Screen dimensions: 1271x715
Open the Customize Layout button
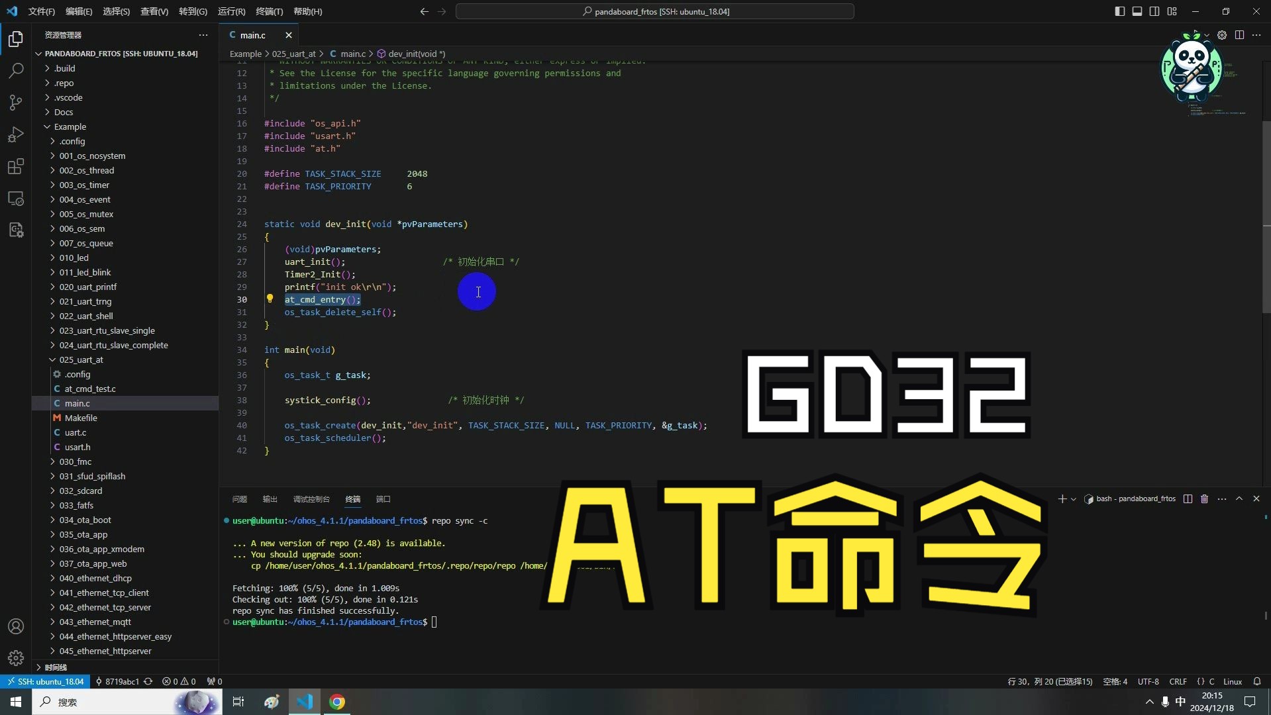1172,11
